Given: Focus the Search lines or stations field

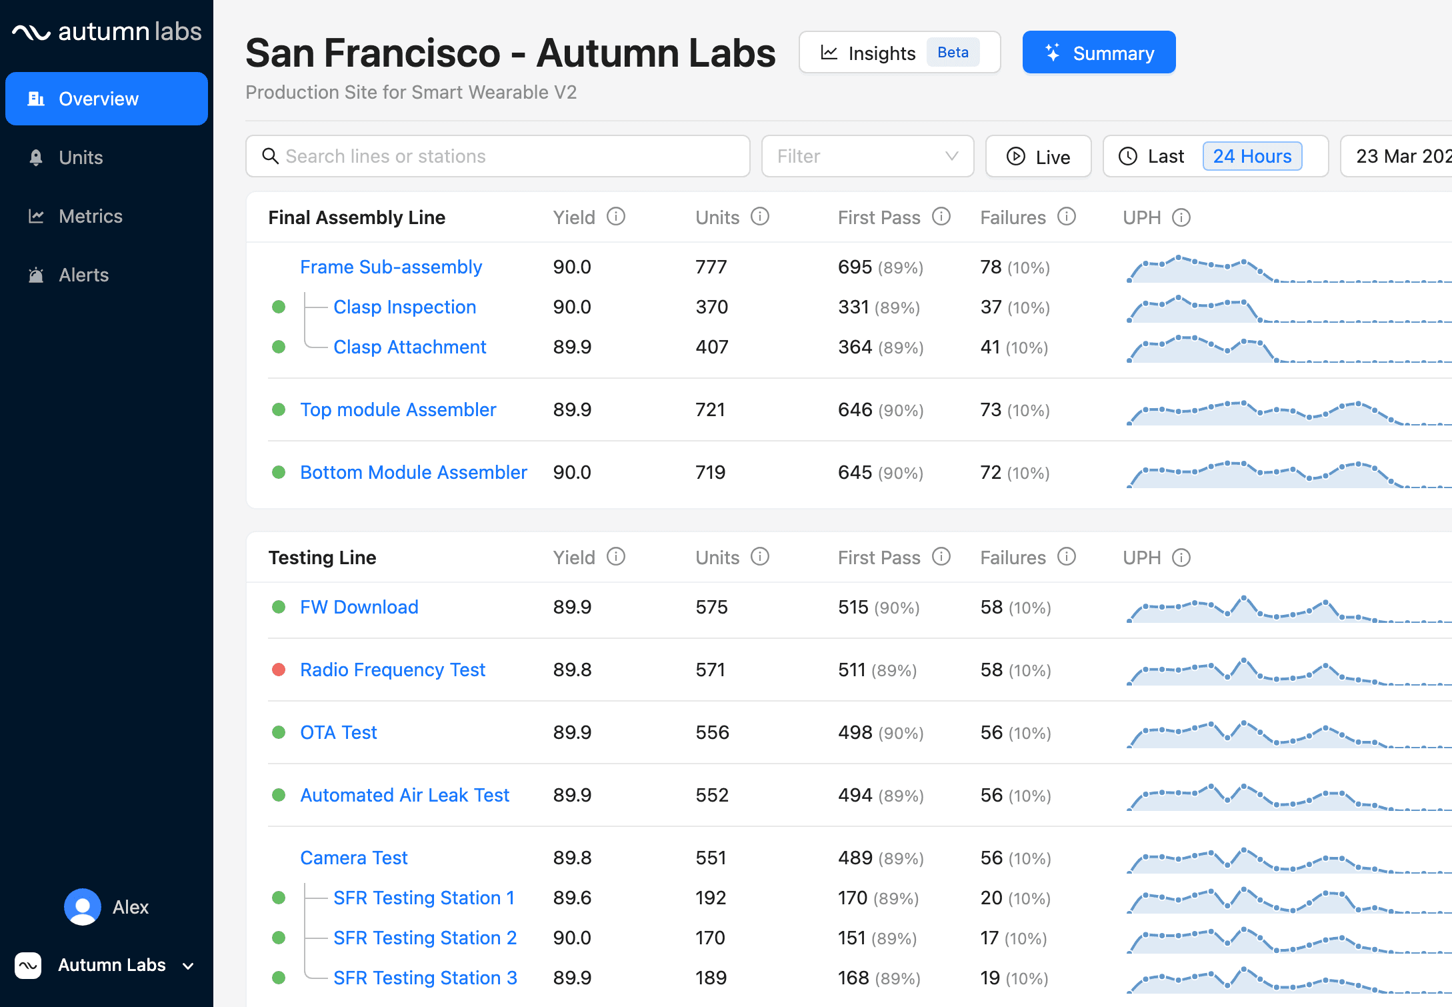Looking at the screenshot, I should pos(498,156).
